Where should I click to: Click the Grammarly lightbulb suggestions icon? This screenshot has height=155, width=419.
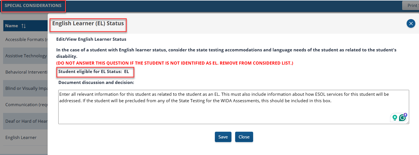coord(395,118)
